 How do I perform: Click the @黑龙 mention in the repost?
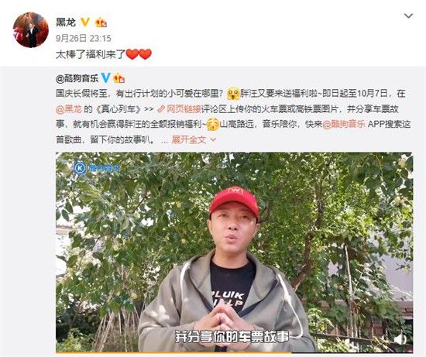69,109
